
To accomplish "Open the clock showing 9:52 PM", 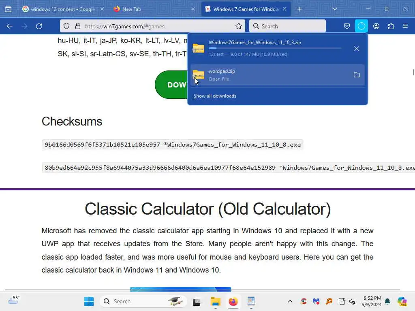I will (372, 301).
